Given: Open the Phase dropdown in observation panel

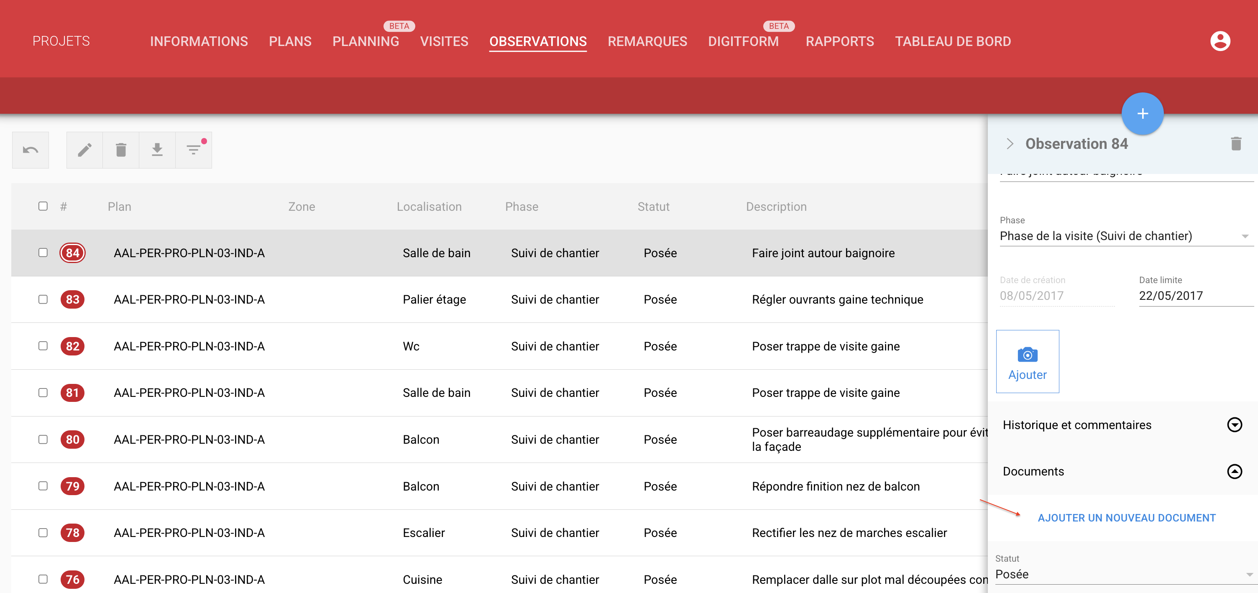Looking at the screenshot, I should click(1123, 236).
